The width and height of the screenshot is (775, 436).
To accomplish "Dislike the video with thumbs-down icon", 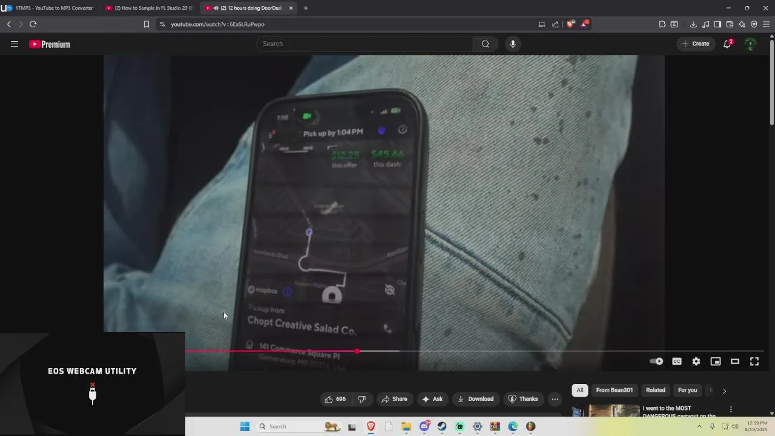I will [361, 399].
